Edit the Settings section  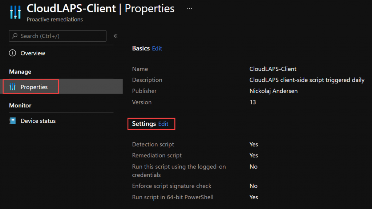click(x=163, y=124)
